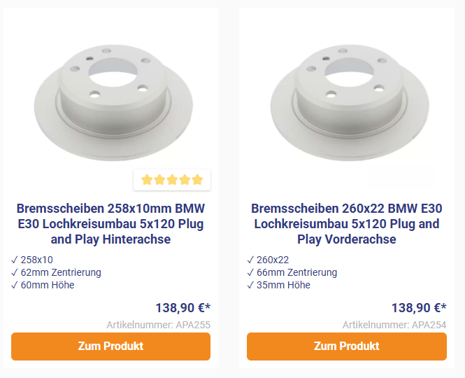Select the Artikelnummer APA254 text
The width and height of the screenshot is (465, 378).
tap(394, 325)
